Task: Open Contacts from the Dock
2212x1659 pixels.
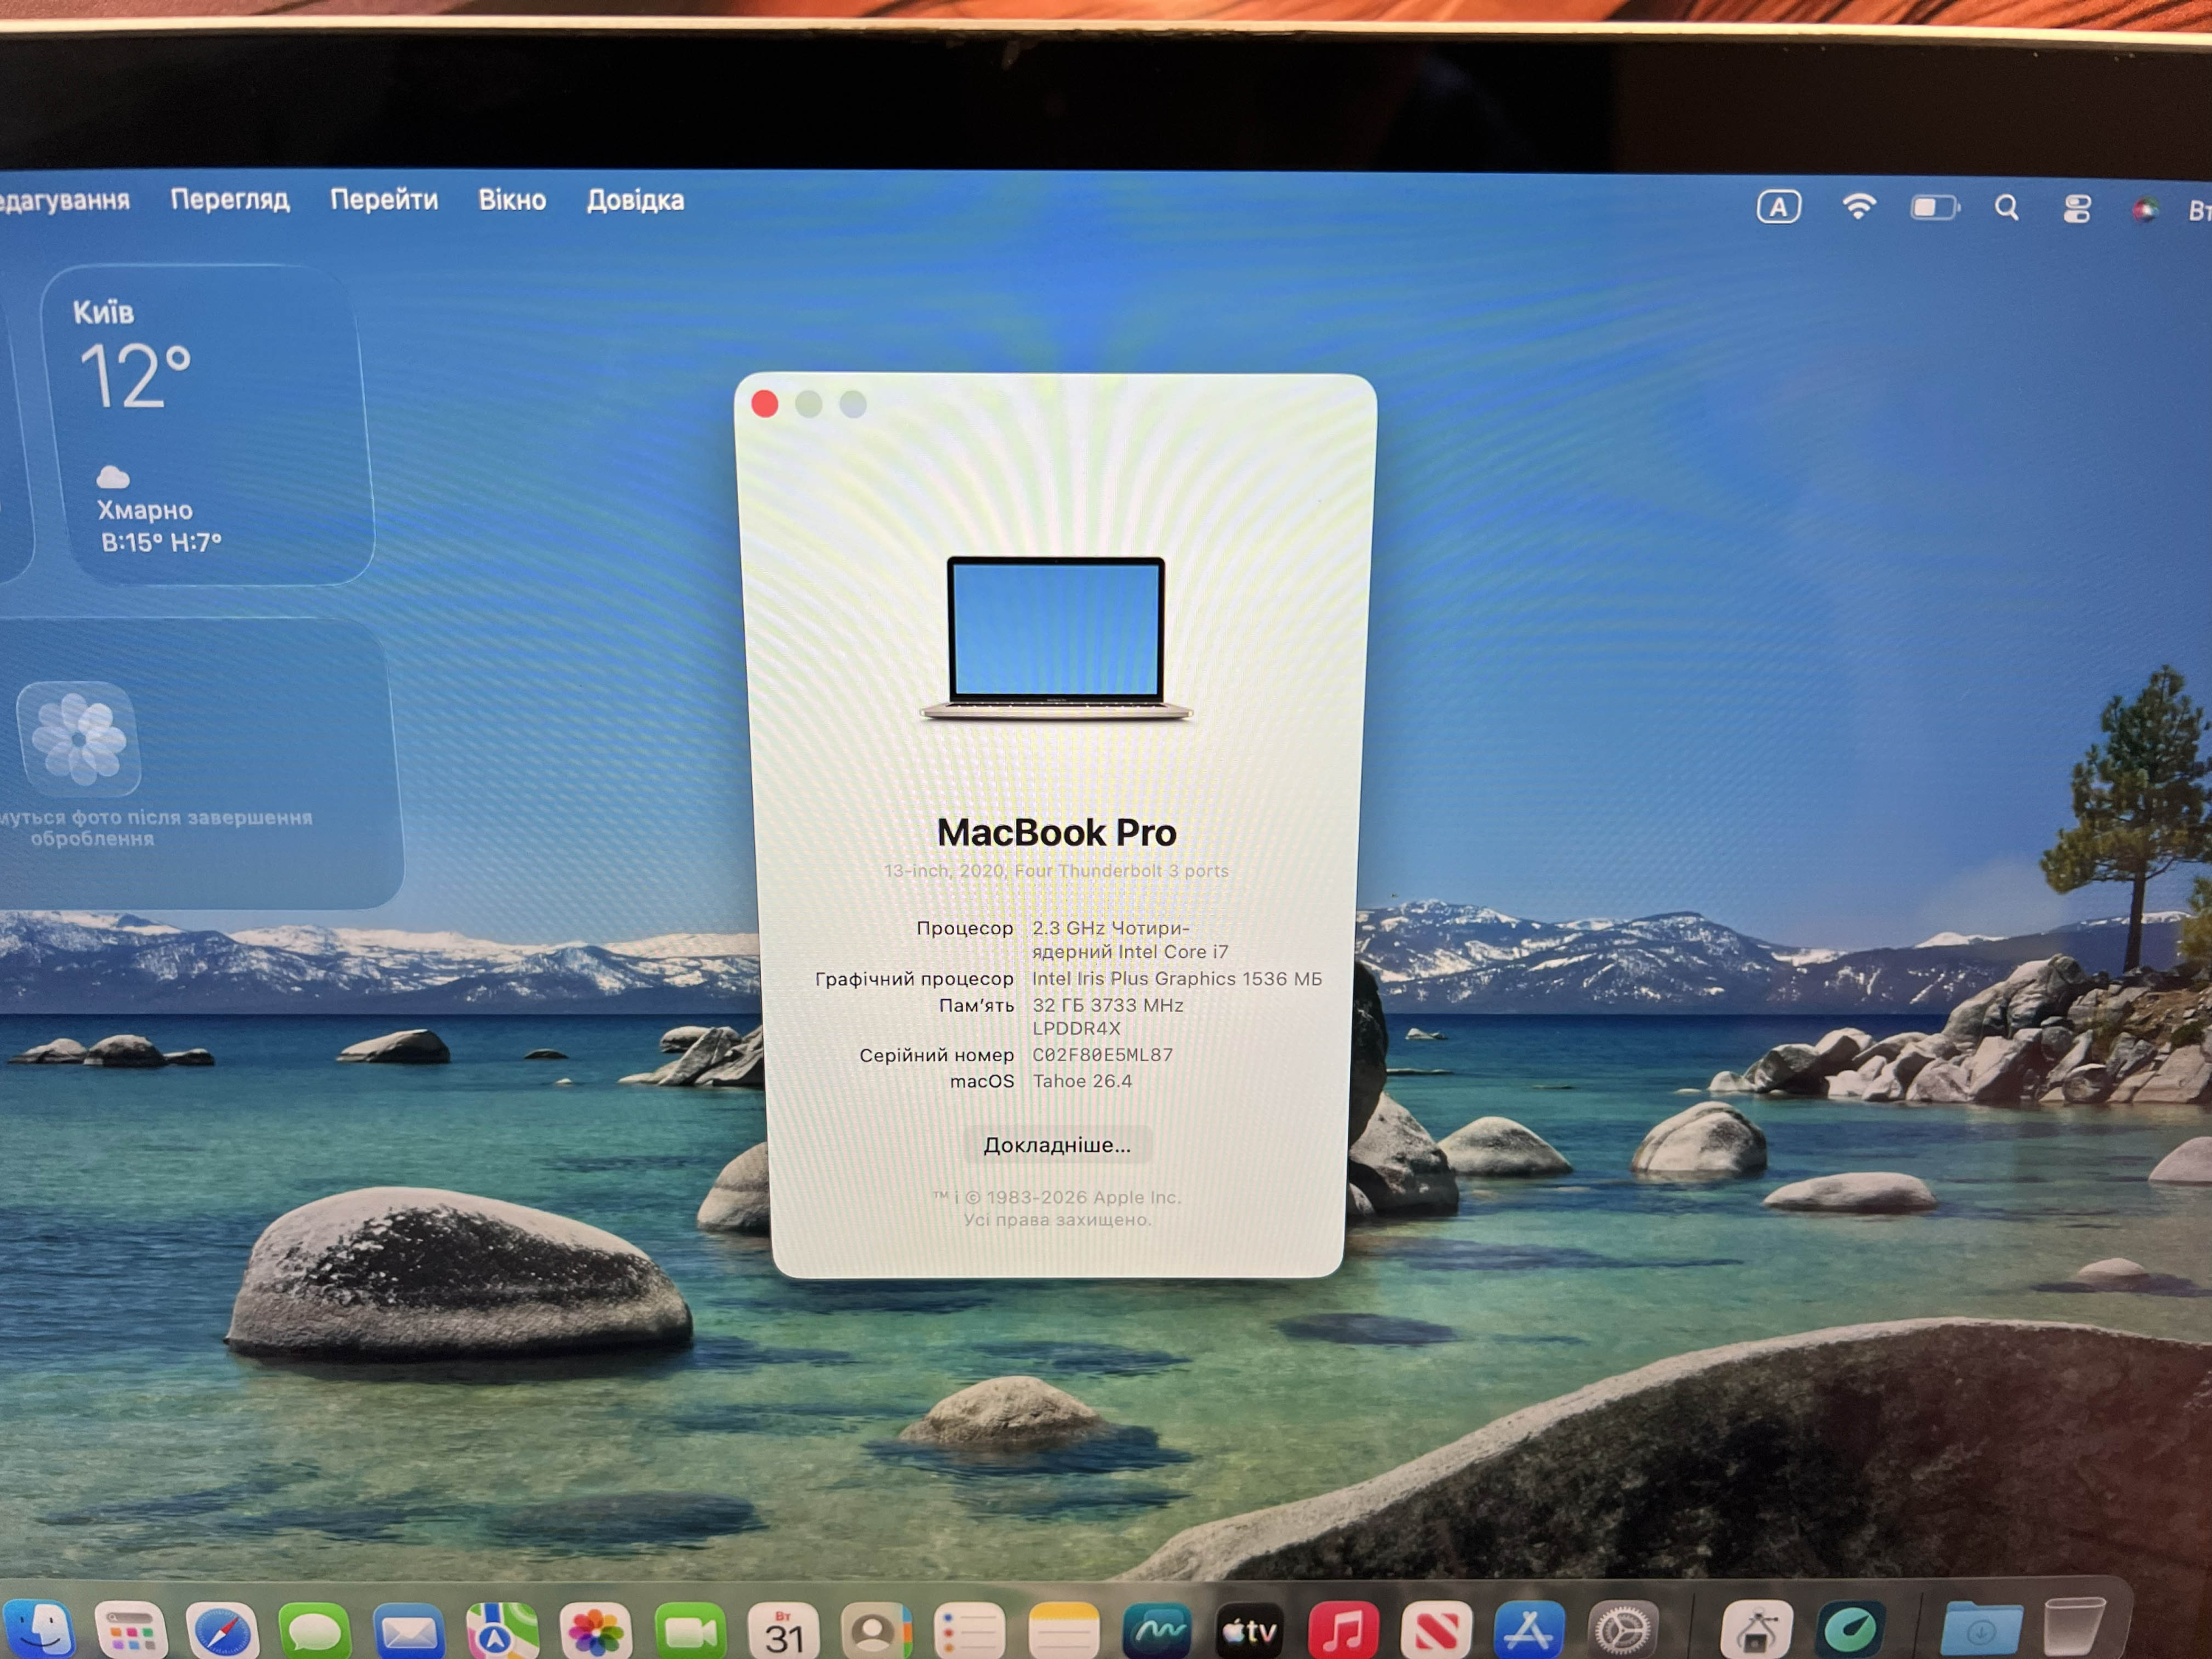Action: pyautogui.click(x=876, y=1632)
